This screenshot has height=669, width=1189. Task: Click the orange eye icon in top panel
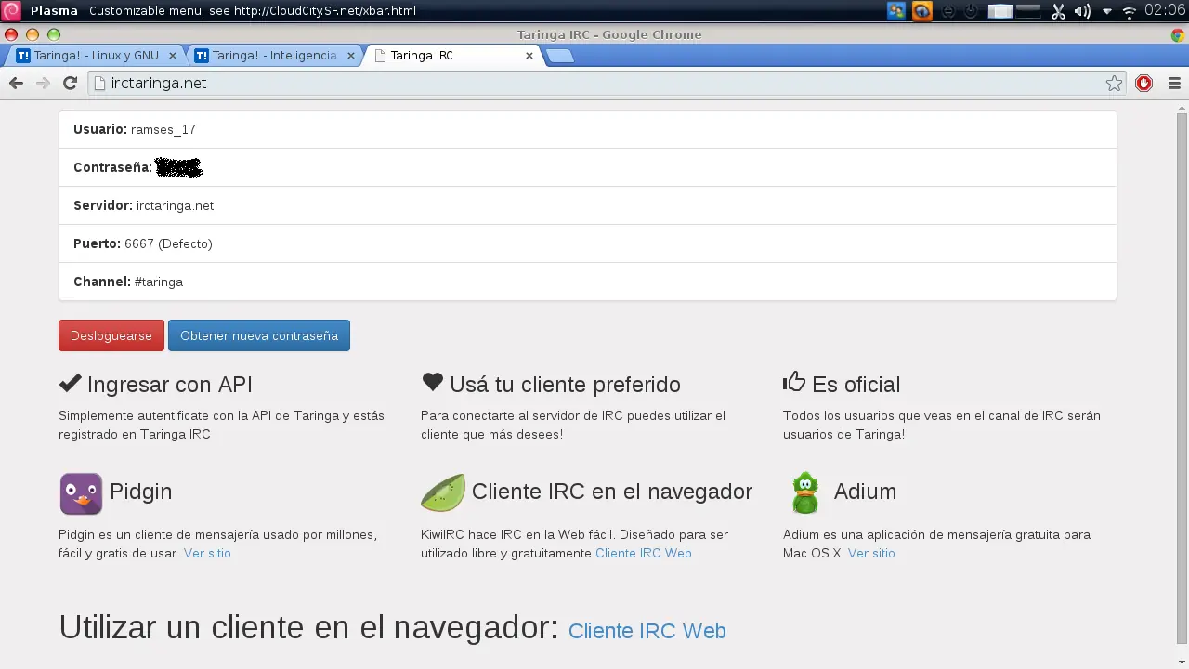[921, 11]
